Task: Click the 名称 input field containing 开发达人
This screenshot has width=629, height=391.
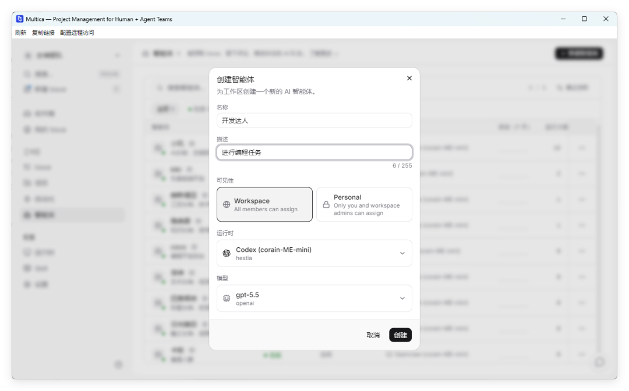Action: click(x=314, y=120)
